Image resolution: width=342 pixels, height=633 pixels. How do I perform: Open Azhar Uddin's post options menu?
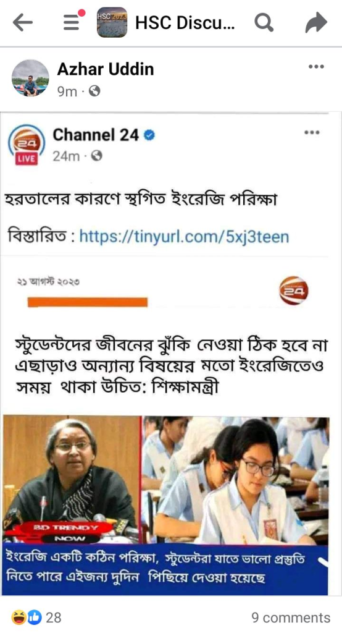click(316, 67)
